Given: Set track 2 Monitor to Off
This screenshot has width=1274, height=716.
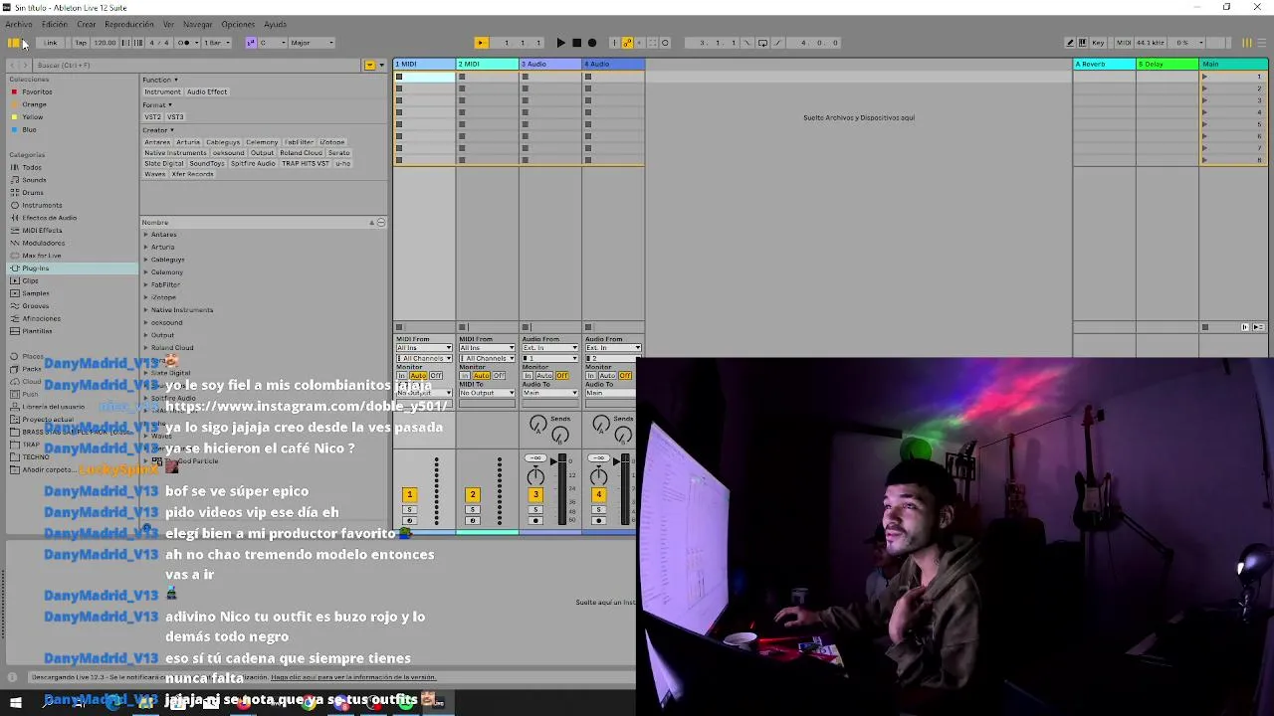Looking at the screenshot, I should (499, 376).
